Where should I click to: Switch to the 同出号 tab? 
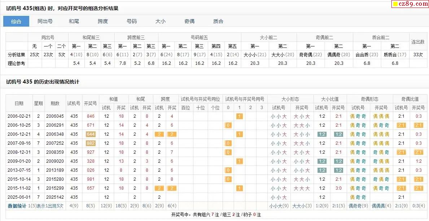pyautogui.click(x=45, y=21)
